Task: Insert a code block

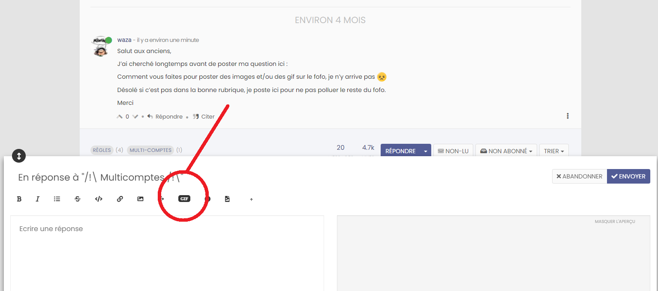Action: click(x=99, y=199)
